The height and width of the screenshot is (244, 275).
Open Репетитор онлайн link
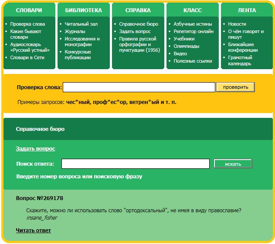point(194,31)
